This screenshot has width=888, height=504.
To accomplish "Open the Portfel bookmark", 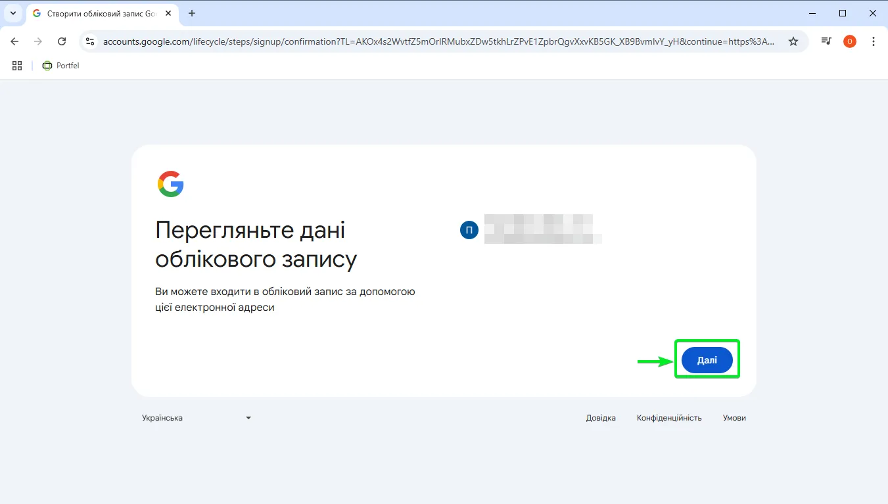I will [60, 66].
